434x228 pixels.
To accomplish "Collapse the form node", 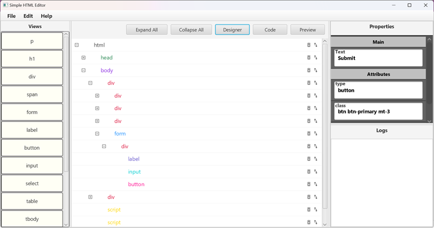I will 97,134.
